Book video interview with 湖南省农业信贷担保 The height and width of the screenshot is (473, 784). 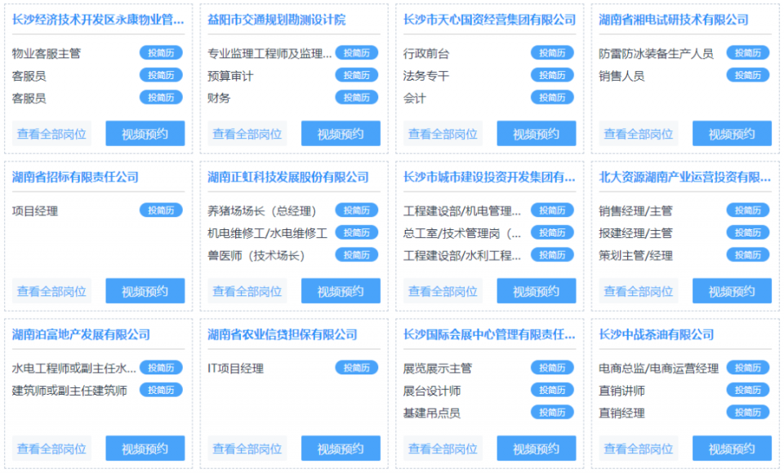[341, 448]
